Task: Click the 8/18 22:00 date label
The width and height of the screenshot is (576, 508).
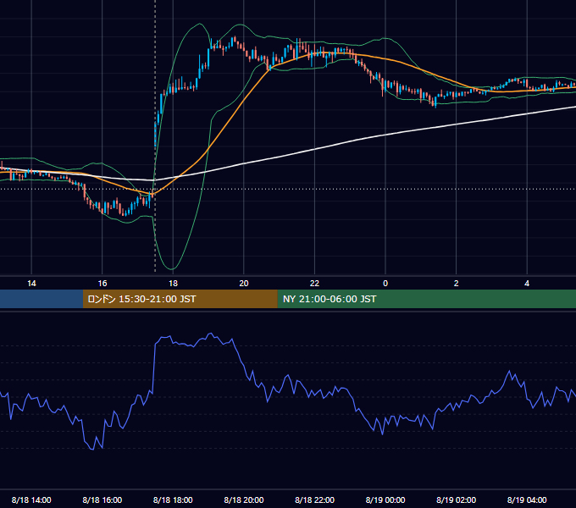Action: [314, 500]
